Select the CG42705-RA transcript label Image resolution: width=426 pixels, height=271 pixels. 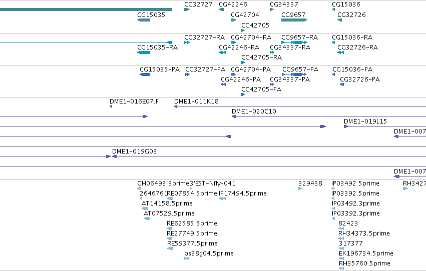click(262, 57)
